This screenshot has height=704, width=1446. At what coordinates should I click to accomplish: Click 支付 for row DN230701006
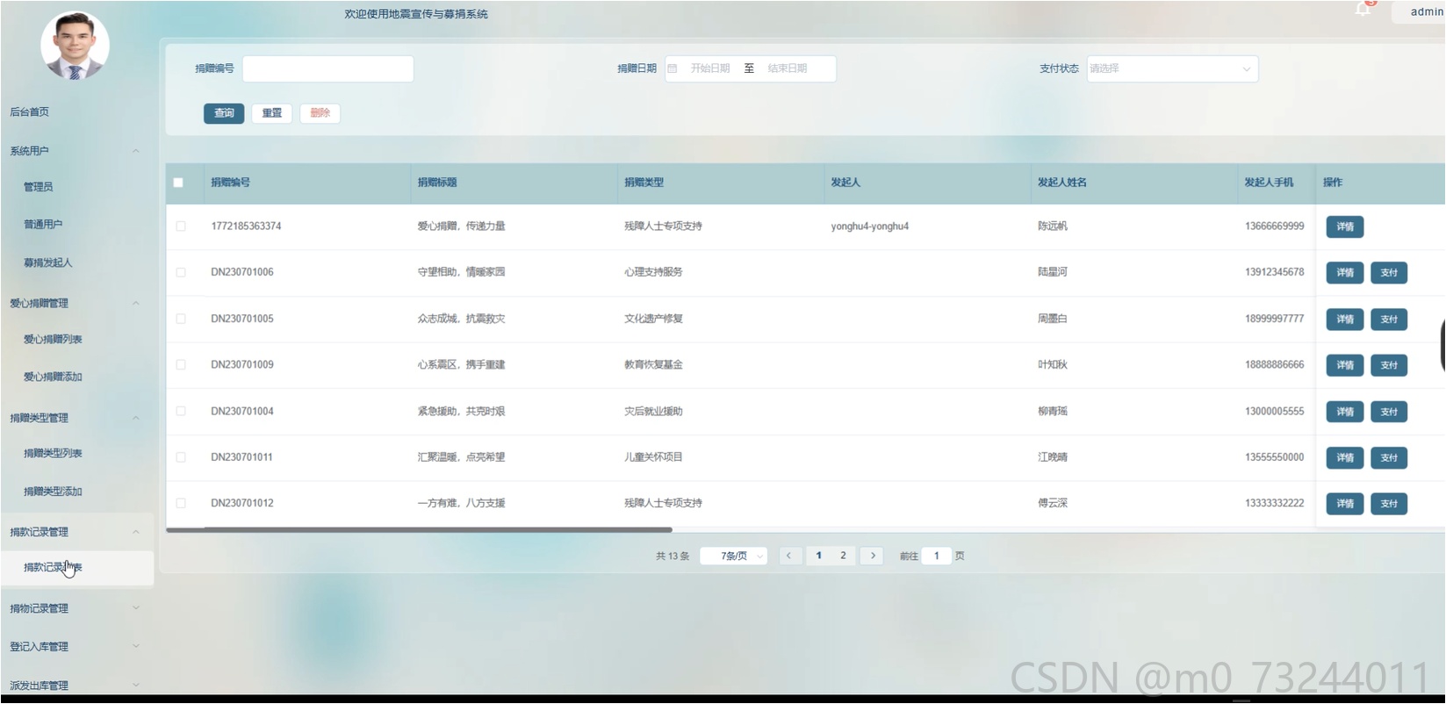[1389, 273]
